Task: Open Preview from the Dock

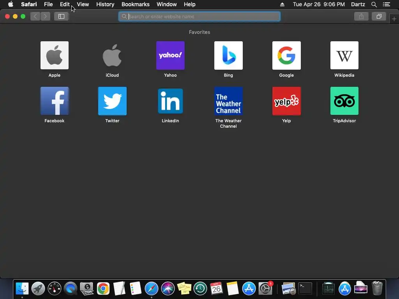Action: click(288, 288)
